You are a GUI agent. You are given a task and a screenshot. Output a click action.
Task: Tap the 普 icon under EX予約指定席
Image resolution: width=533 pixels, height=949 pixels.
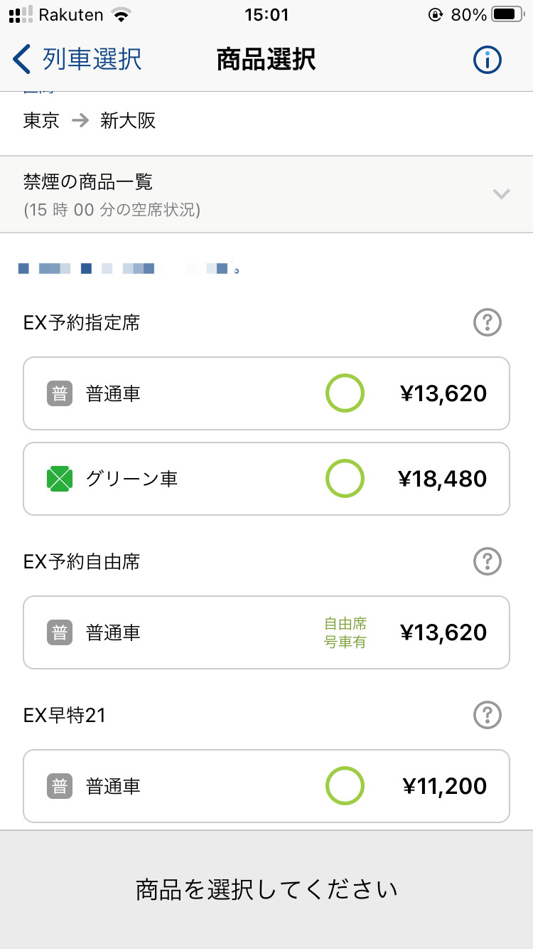coord(60,393)
